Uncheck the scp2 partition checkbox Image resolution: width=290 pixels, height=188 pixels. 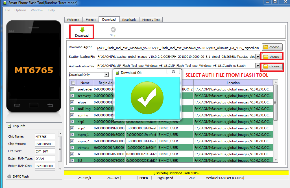[72, 128]
